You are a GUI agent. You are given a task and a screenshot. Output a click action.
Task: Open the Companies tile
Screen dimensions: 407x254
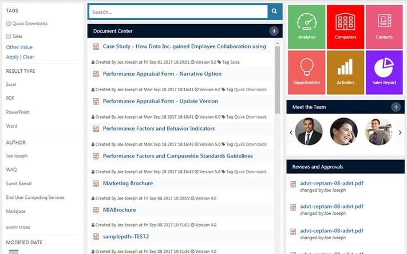click(345, 27)
